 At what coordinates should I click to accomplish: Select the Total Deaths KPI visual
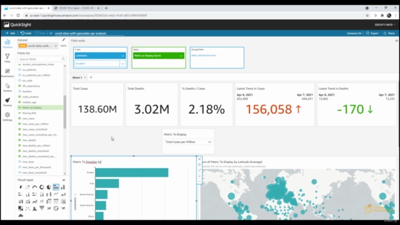152,104
